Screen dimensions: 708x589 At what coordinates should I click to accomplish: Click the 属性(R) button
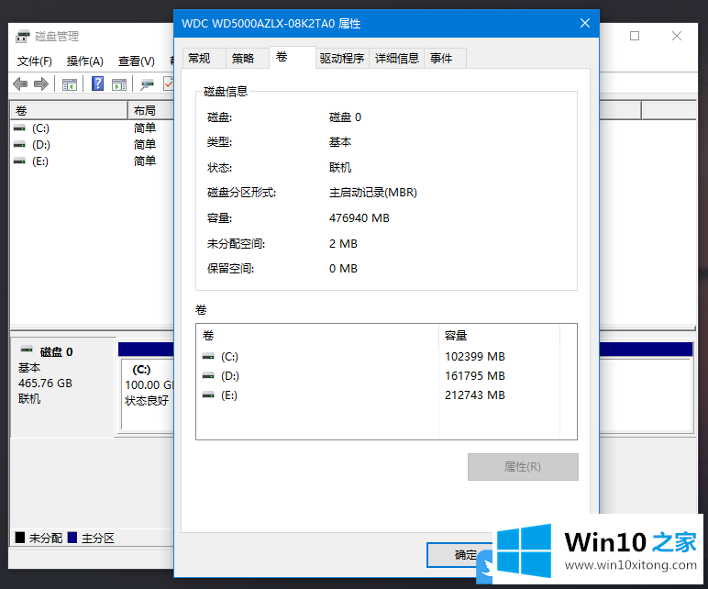[523, 467]
